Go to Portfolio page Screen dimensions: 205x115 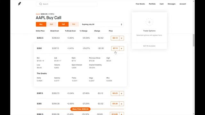[152, 4]
